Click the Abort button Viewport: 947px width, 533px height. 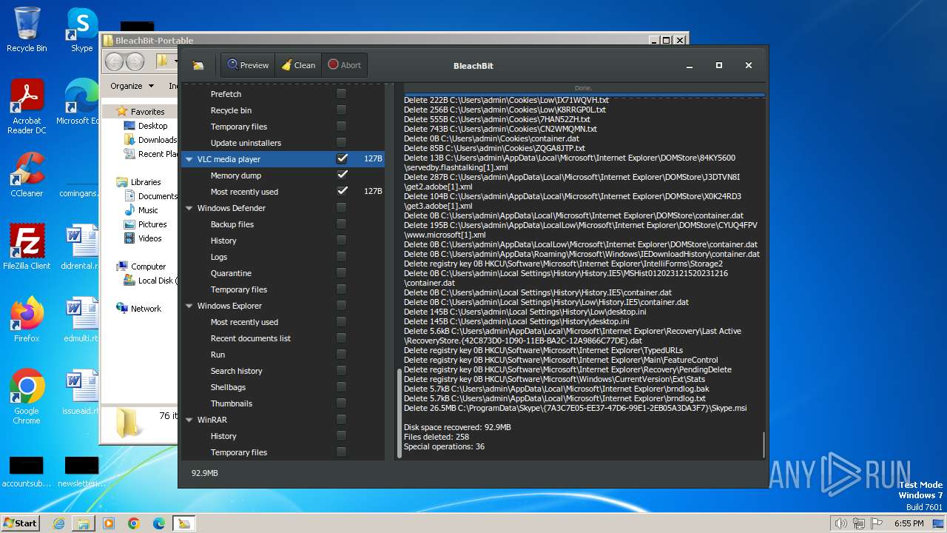click(344, 65)
